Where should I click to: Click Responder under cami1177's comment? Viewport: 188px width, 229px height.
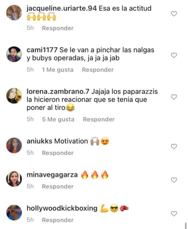(98, 70)
